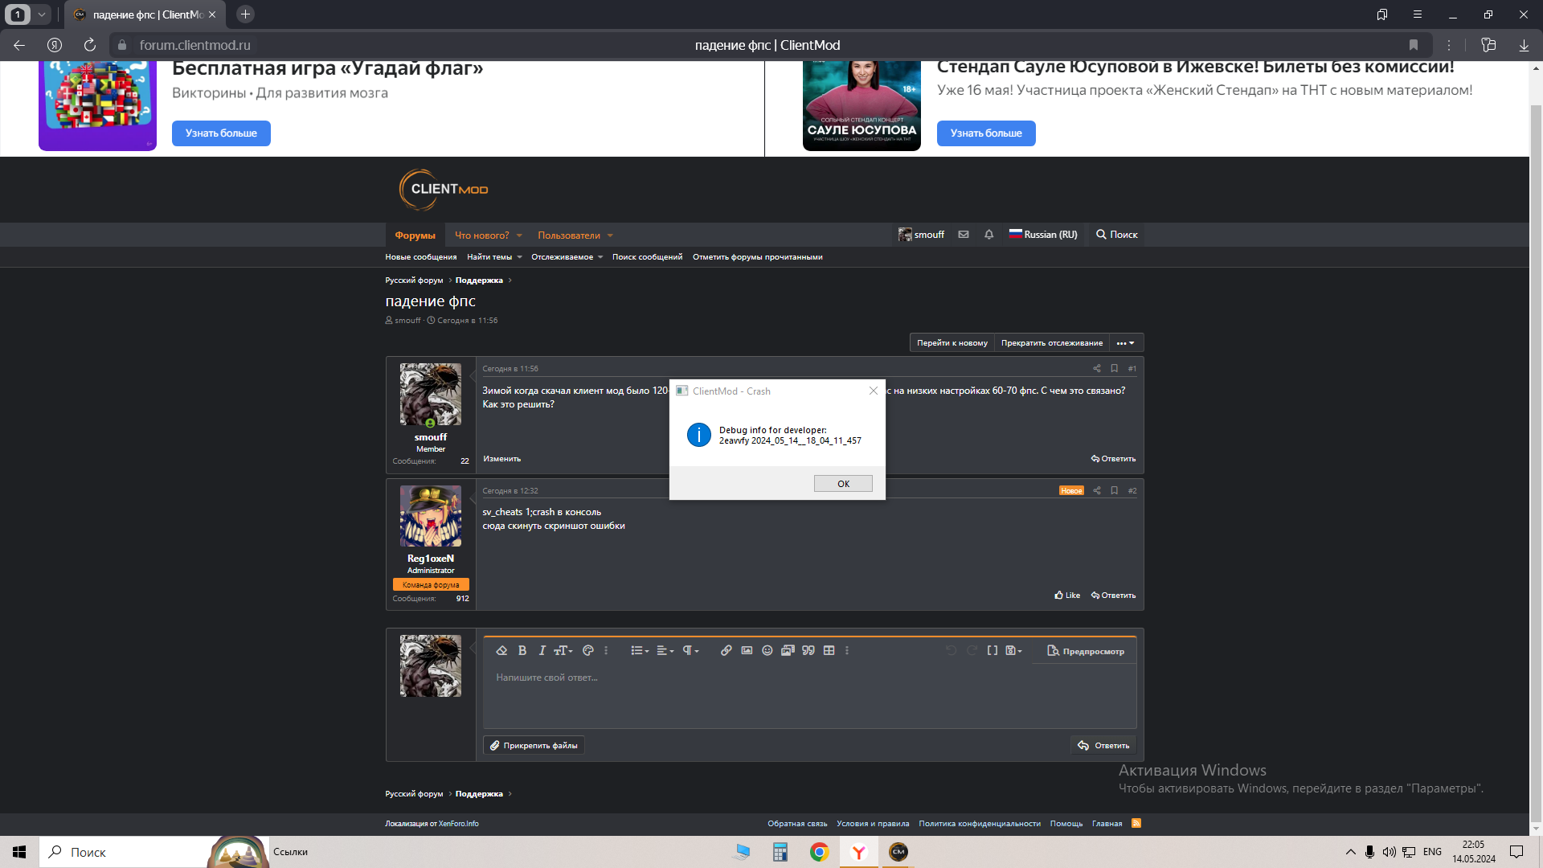Screen dimensions: 1543x868
Task: Bookmark post #1
Action: 1114,368
